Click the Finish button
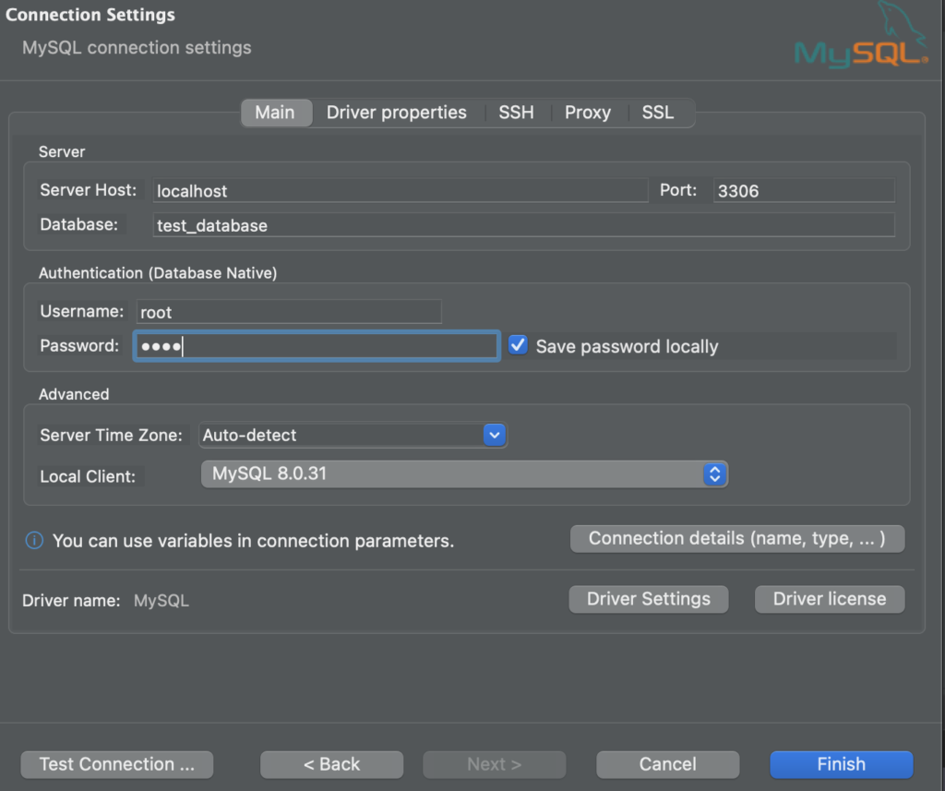Viewport: 945px width, 791px height. pos(841,764)
